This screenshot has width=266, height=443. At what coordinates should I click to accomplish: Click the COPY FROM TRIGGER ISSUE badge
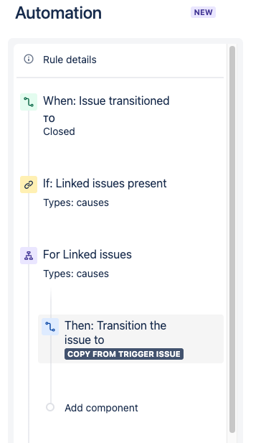[x=124, y=354]
